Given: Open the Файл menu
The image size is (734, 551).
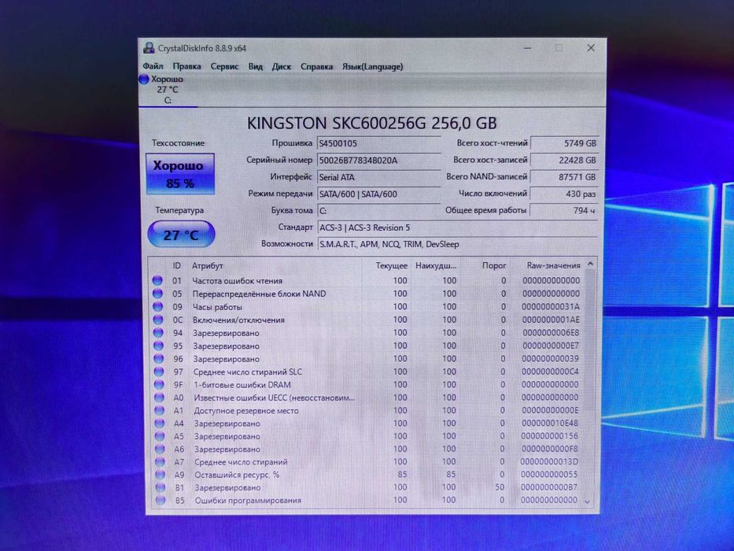Looking at the screenshot, I should [x=153, y=67].
